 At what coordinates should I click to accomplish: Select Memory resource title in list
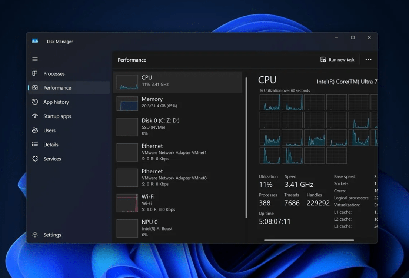152,99
